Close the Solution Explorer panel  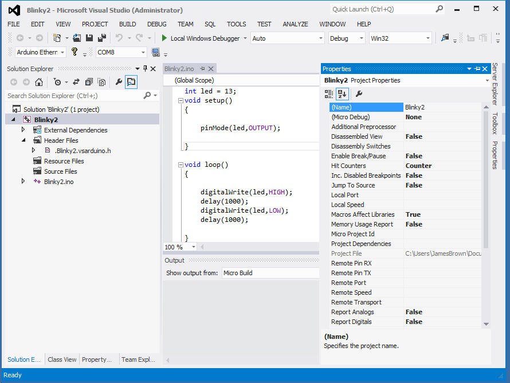pos(153,69)
